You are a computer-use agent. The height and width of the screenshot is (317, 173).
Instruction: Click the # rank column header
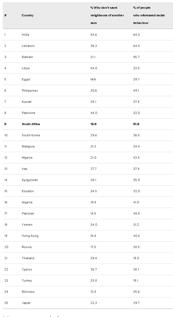click(x=5, y=15)
